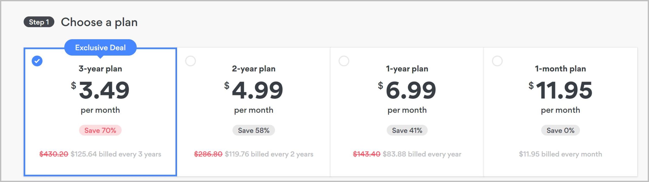Image resolution: width=649 pixels, height=182 pixels.
Task: Click the 2-year plan title
Action: tap(254, 69)
